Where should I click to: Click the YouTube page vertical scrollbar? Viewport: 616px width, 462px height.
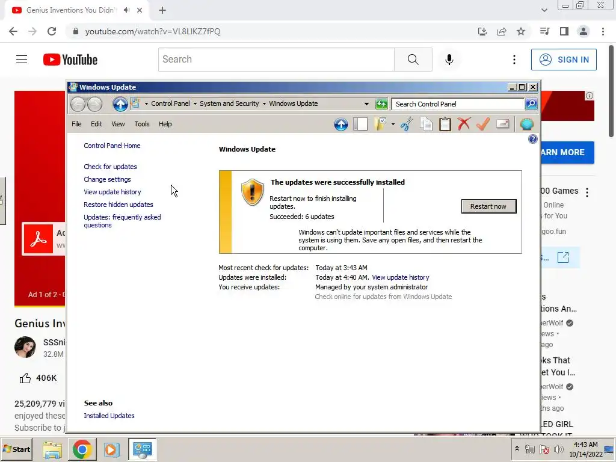click(611, 91)
